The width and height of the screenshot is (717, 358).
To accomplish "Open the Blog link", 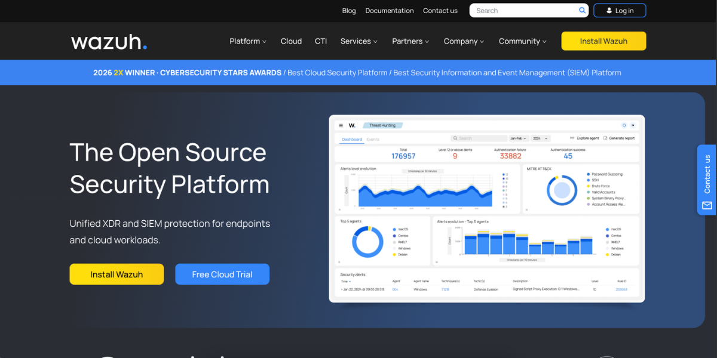I will pyautogui.click(x=349, y=11).
